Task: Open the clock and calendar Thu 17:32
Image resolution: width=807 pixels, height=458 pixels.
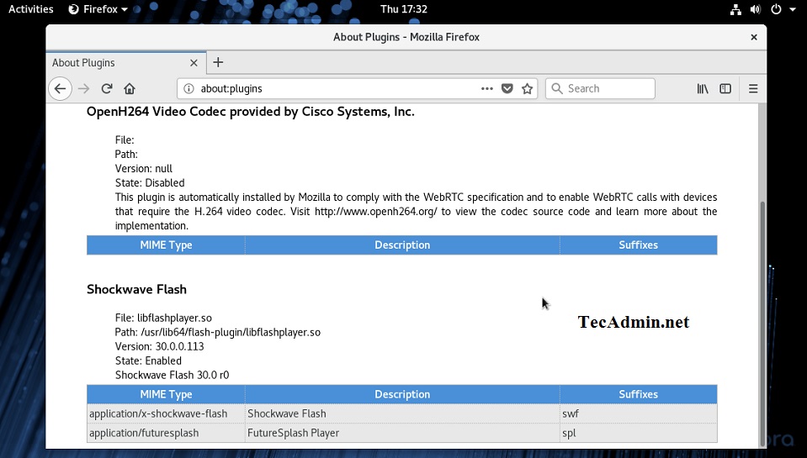Action: coord(404,9)
